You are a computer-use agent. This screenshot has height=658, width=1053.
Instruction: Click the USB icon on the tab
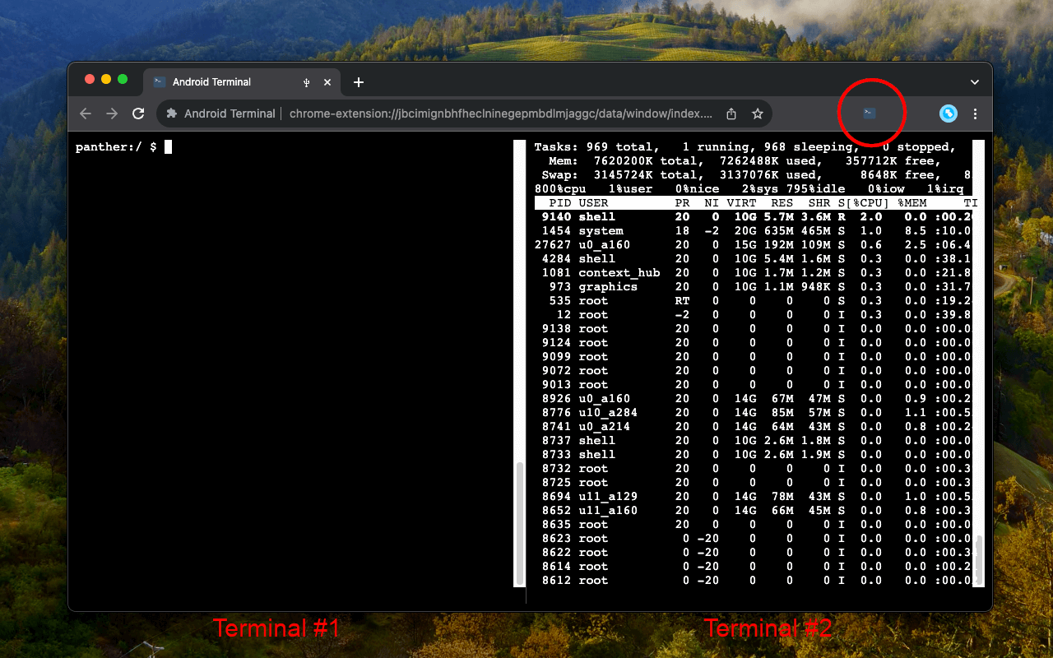coord(306,82)
